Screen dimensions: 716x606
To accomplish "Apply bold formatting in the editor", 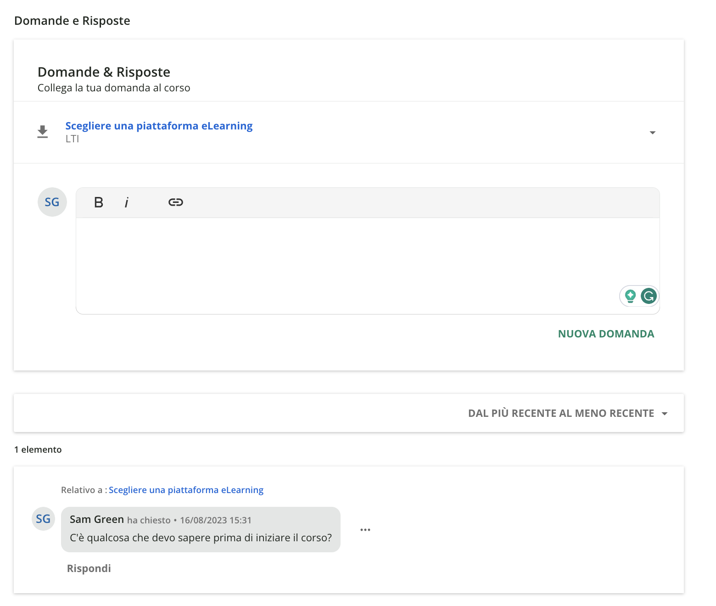I will pos(98,202).
